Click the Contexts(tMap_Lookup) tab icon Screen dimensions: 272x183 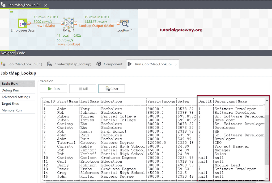point(49,64)
